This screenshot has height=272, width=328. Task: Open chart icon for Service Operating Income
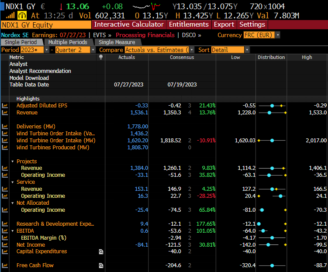point(5,196)
